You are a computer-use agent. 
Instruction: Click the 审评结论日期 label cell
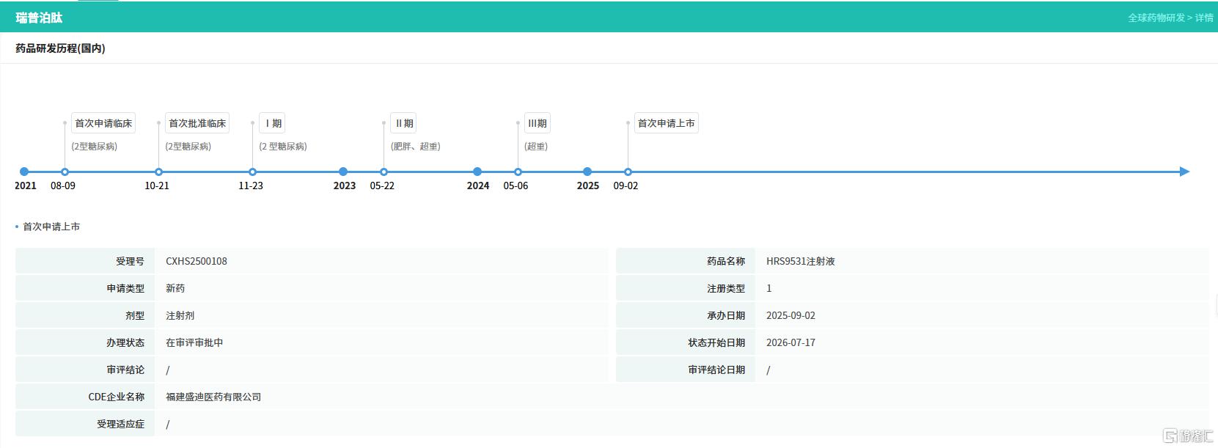686,370
